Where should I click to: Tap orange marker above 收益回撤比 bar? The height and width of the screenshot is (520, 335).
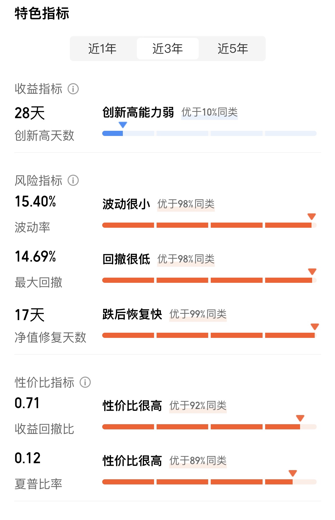pyautogui.click(x=300, y=418)
